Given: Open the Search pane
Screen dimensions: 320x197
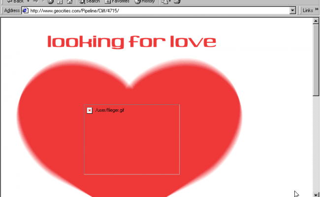Looking at the screenshot, I should click(x=89, y=1).
